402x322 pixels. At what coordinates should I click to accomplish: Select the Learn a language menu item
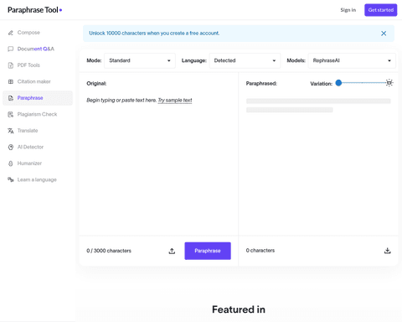tap(37, 179)
